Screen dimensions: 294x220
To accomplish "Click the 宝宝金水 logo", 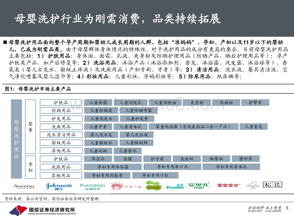I will pos(228,185).
